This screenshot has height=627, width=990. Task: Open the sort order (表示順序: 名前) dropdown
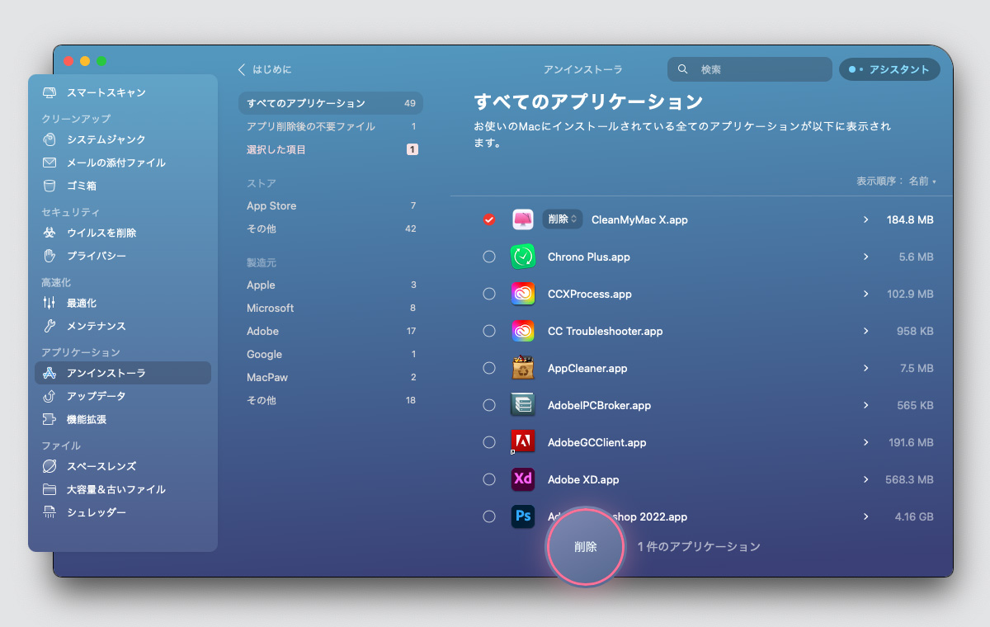click(896, 181)
